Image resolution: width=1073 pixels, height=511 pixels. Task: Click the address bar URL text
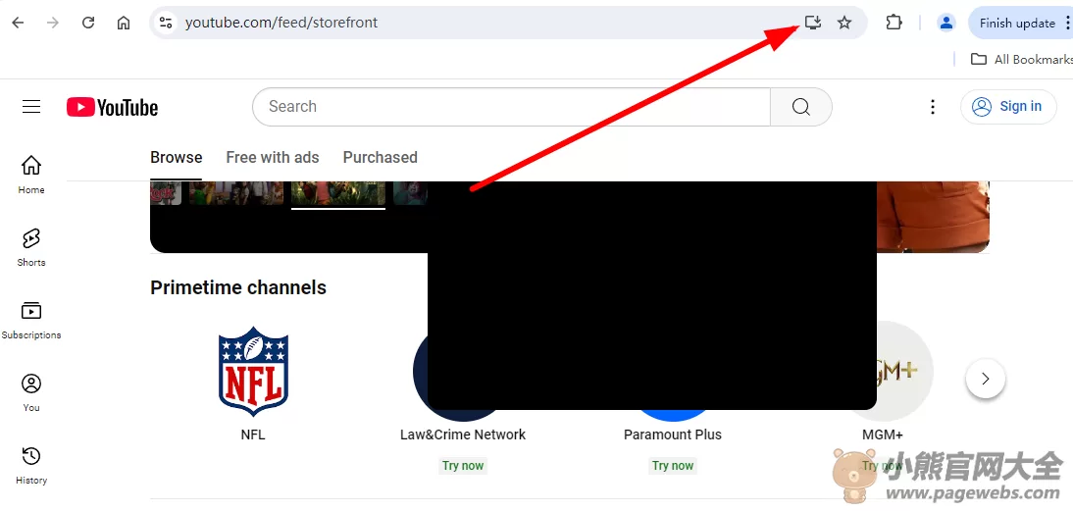281,23
